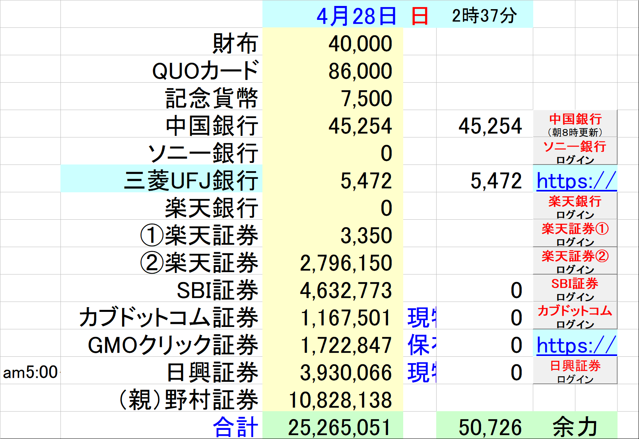This screenshot has width=639, height=439.
Task: Follow the https link in 三菱UFJ銀行 row
Action: [576, 181]
